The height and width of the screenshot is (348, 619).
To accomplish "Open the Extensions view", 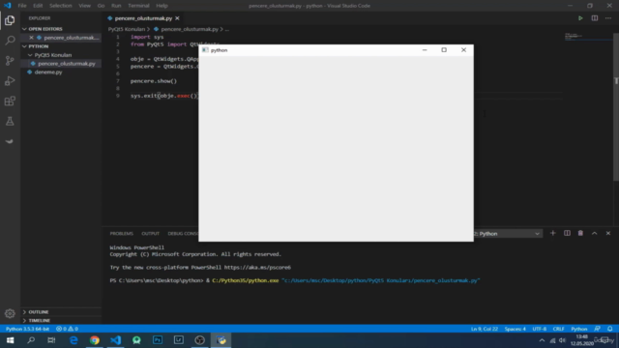I will click(10, 101).
